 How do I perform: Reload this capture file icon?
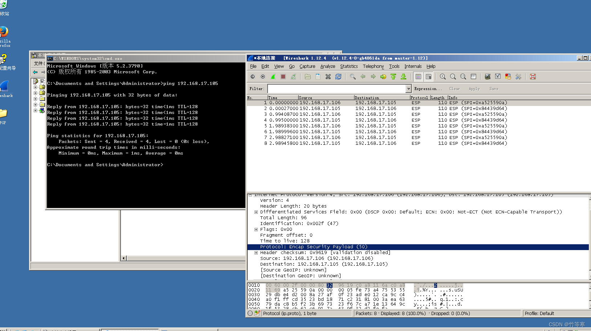338,77
